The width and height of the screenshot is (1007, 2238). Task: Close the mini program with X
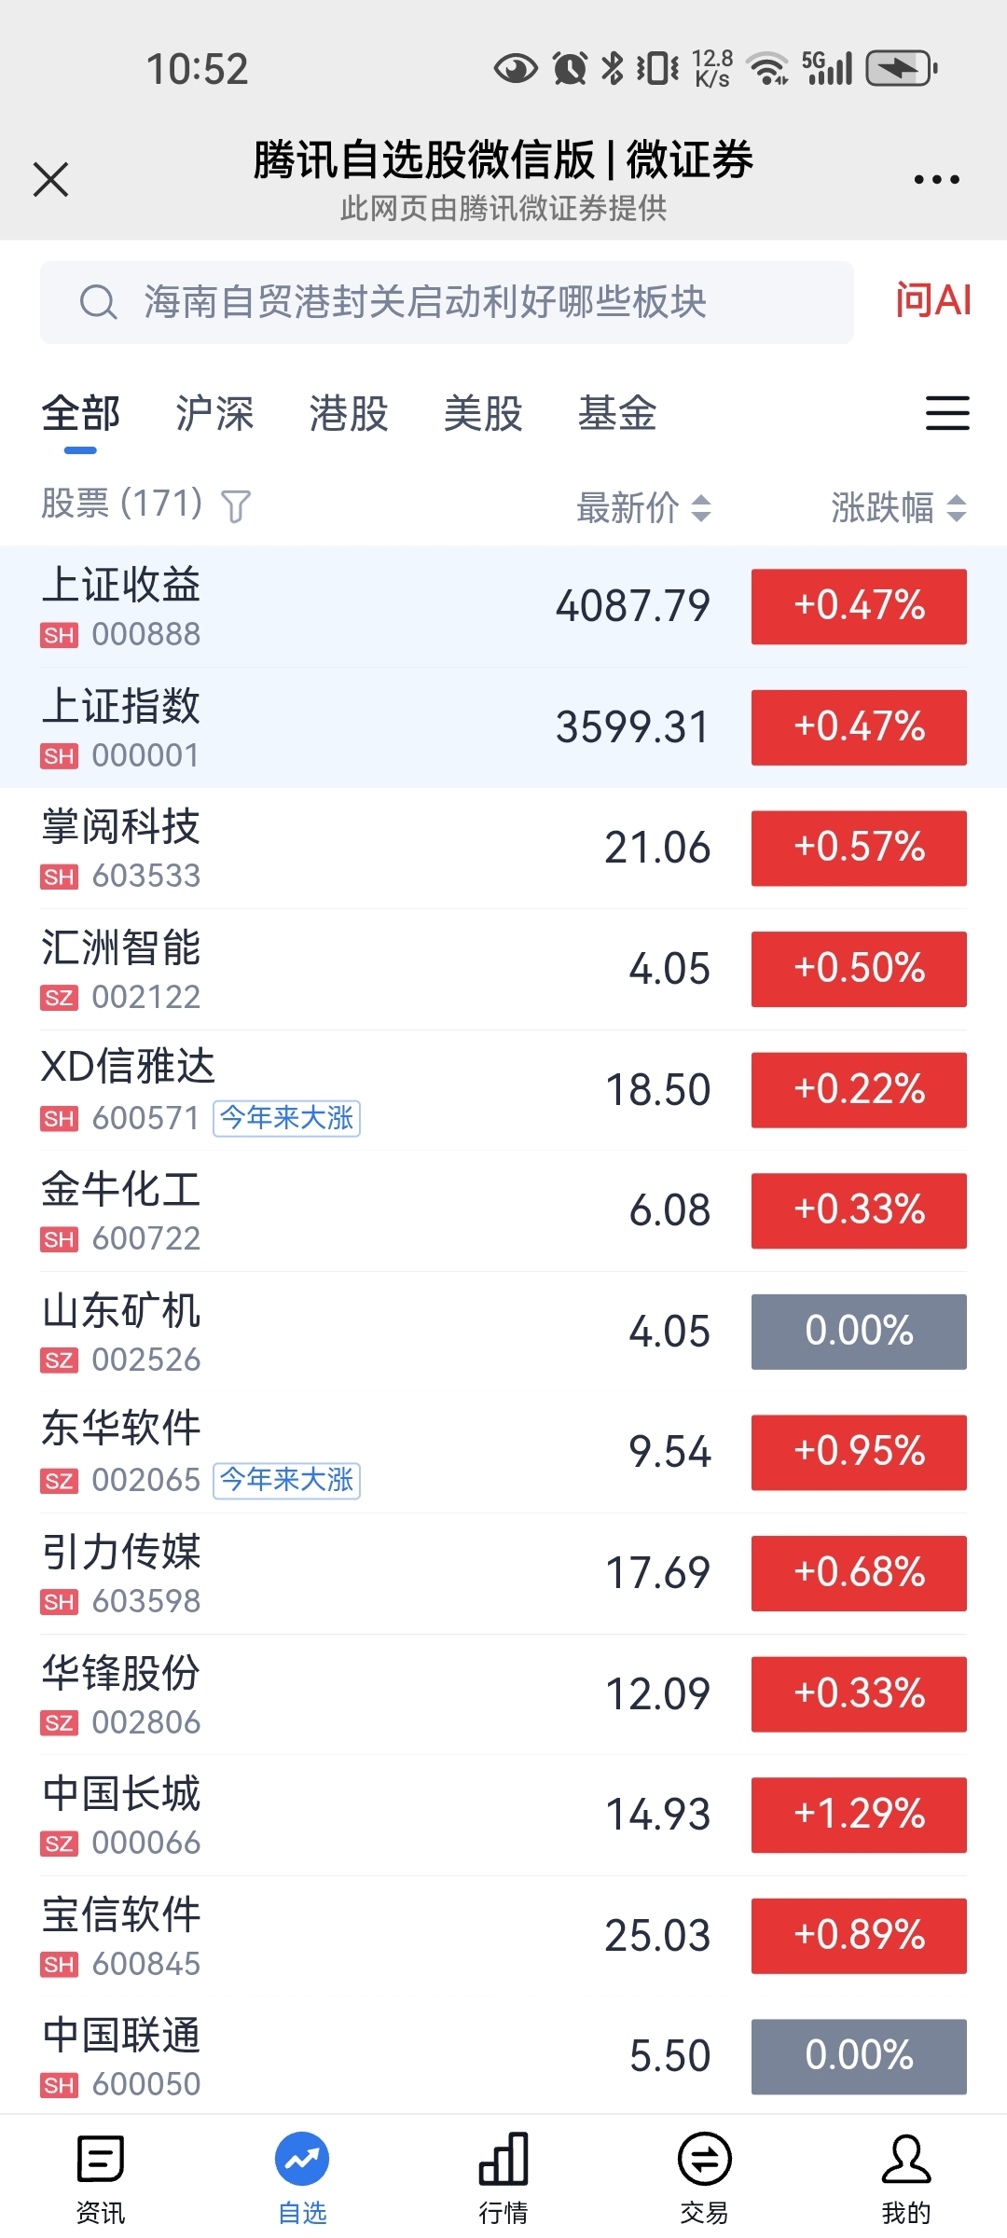click(x=51, y=179)
